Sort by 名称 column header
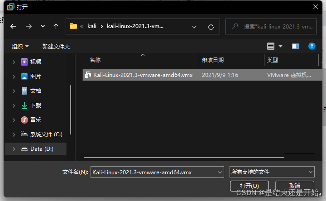Image resolution: width=326 pixels, height=201 pixels. pos(95,60)
